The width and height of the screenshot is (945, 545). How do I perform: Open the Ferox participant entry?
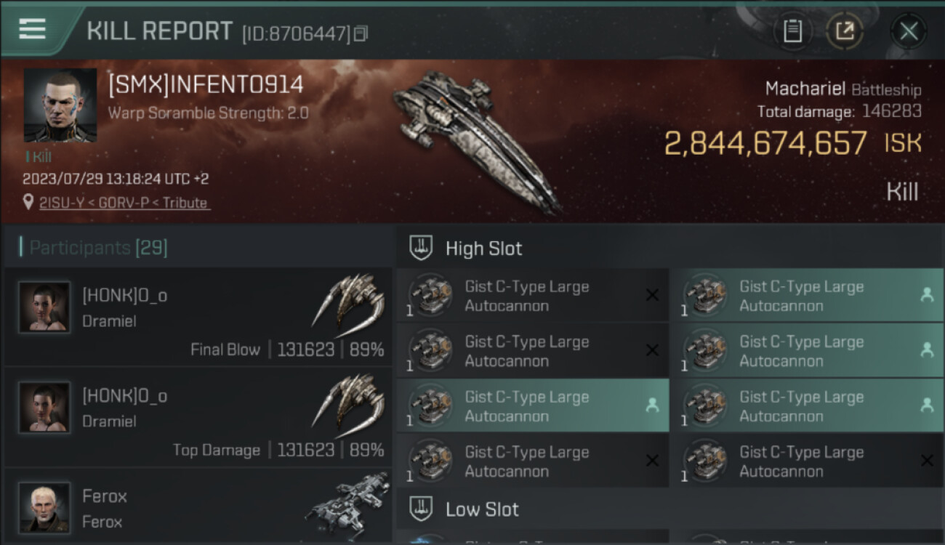[x=198, y=506]
